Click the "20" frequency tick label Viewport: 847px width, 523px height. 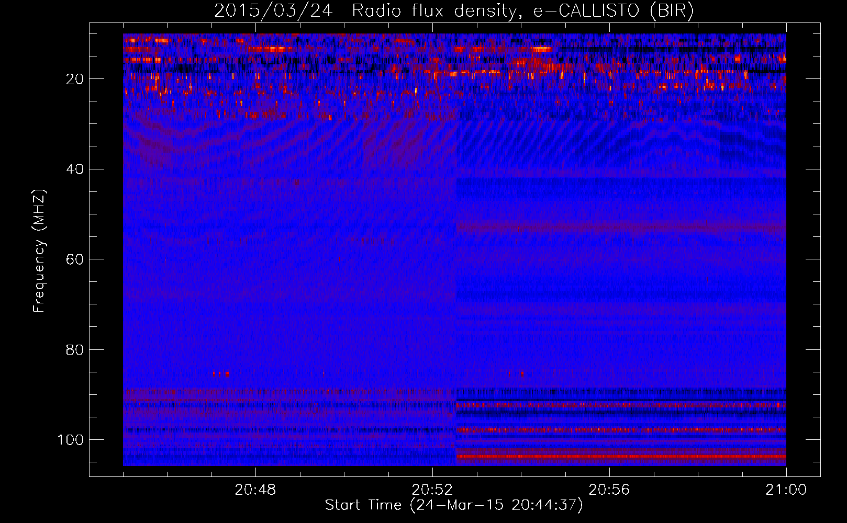tap(75, 79)
